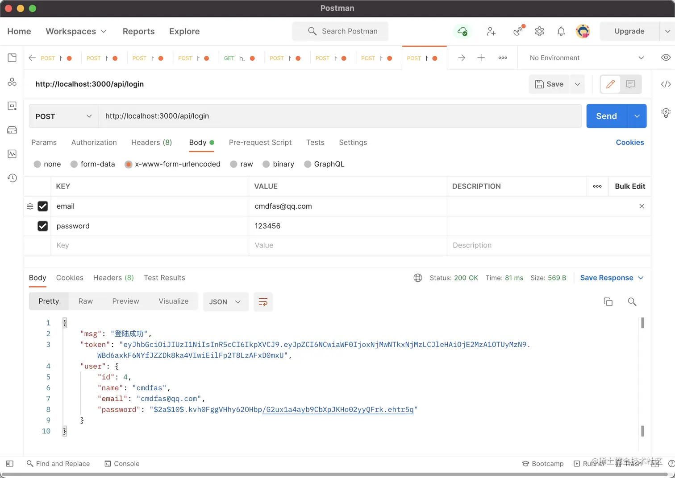Click the Search Postman box
Viewport: 675px width, 478px height.
pyautogui.click(x=340, y=31)
